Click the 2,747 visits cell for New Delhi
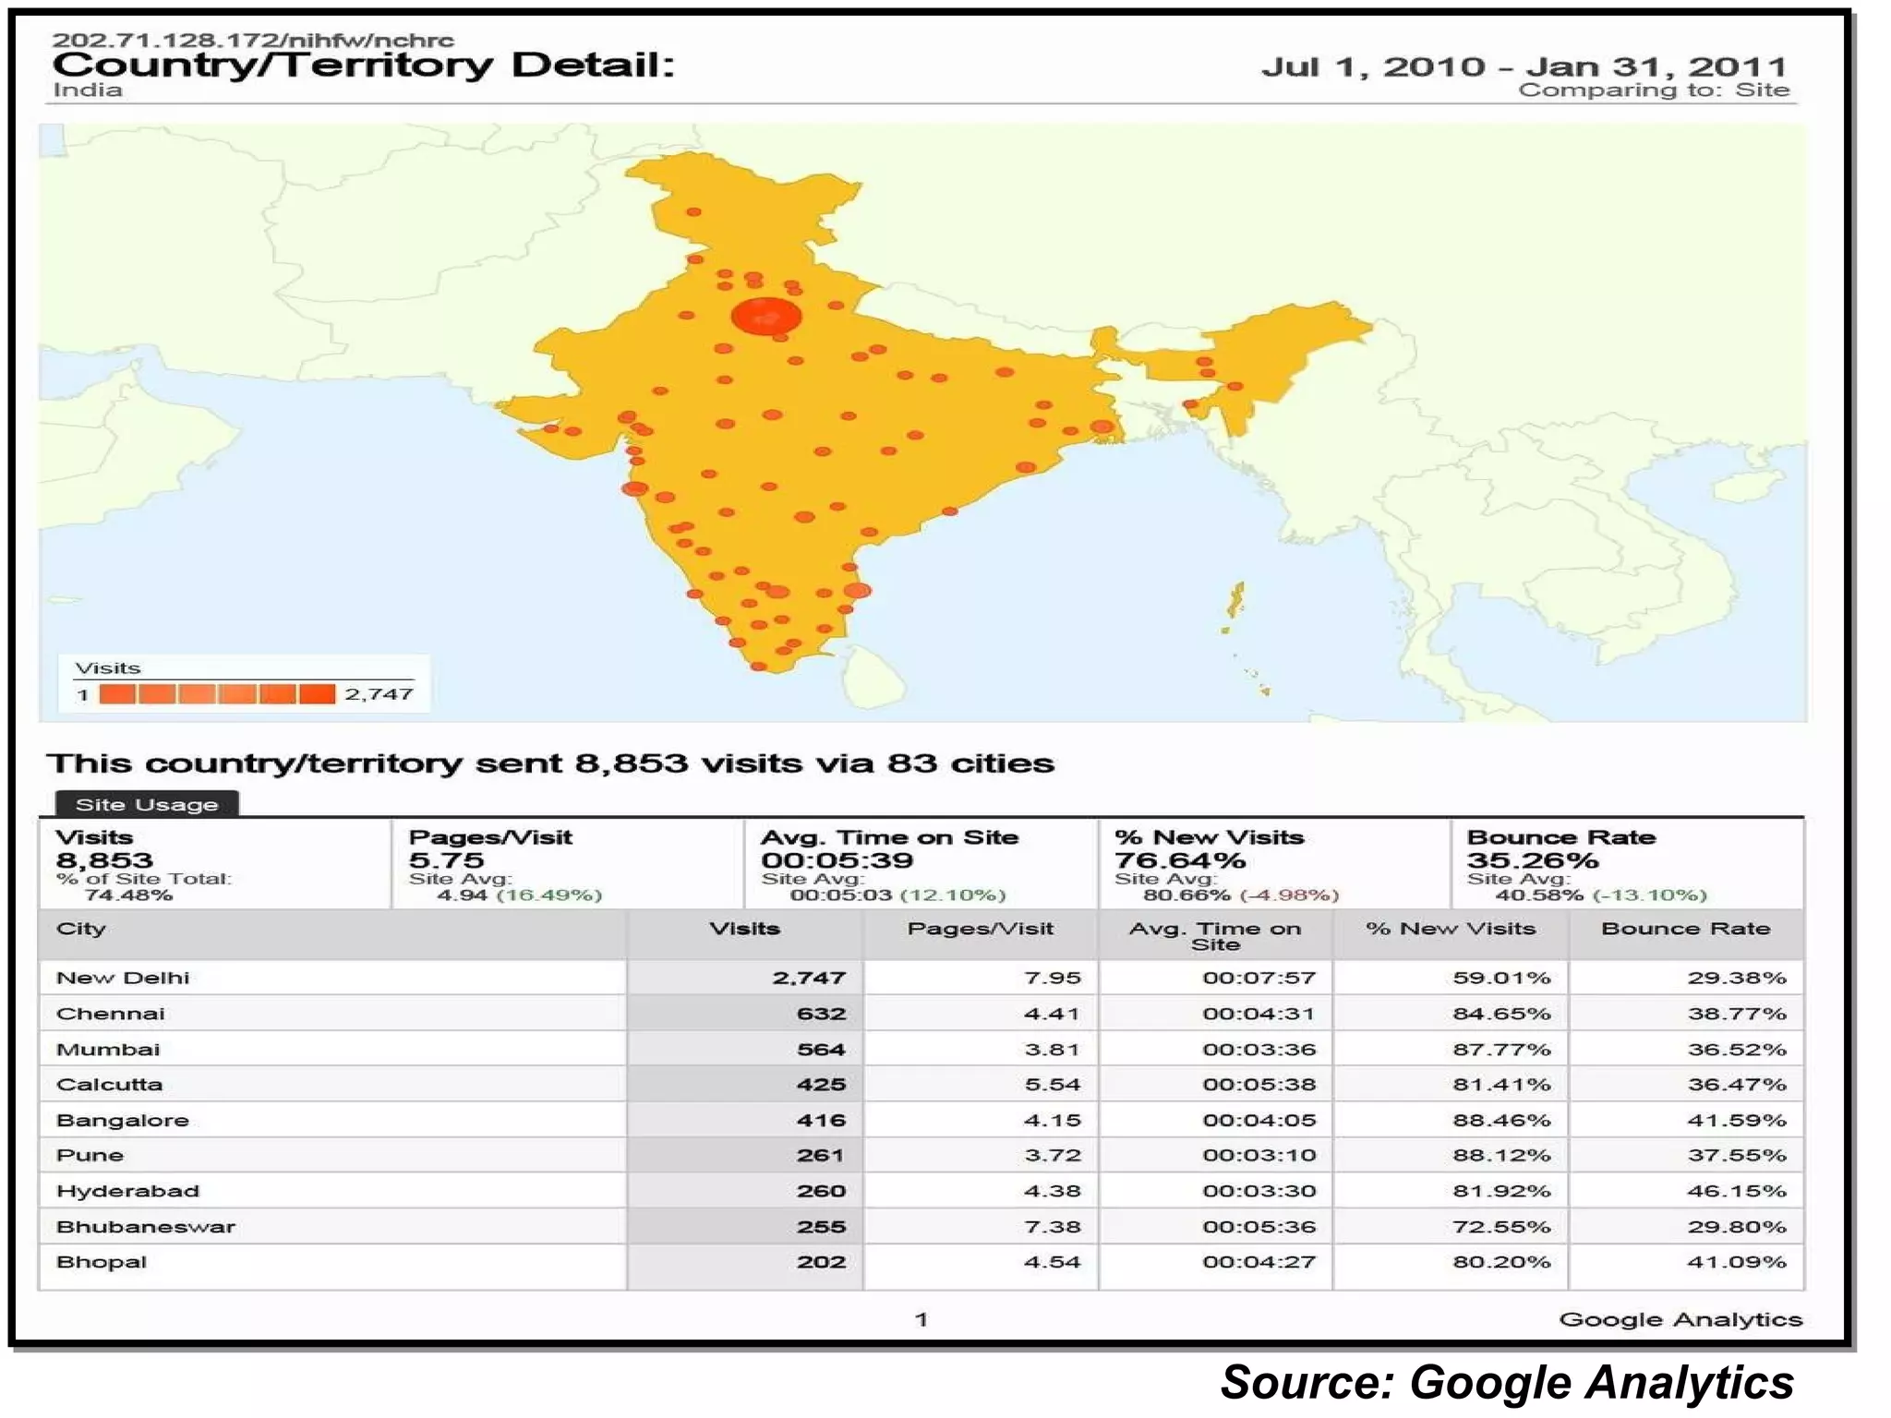The height and width of the screenshot is (1418, 1891). coord(809,978)
